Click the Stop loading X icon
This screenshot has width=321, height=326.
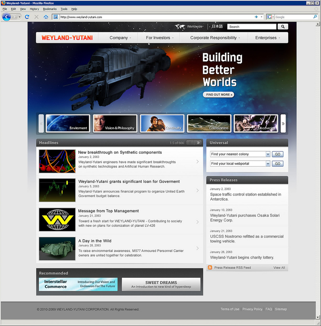37,17
